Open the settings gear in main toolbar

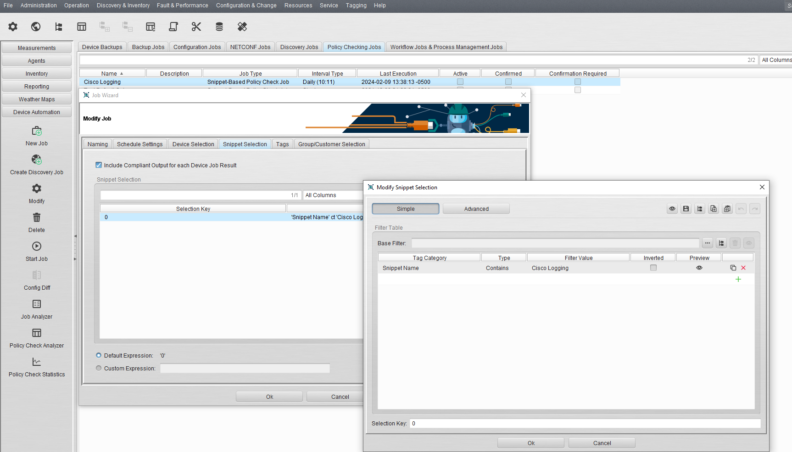coord(13,27)
